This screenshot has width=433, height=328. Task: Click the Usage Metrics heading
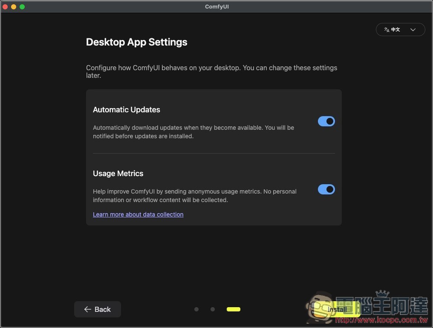tap(118, 174)
